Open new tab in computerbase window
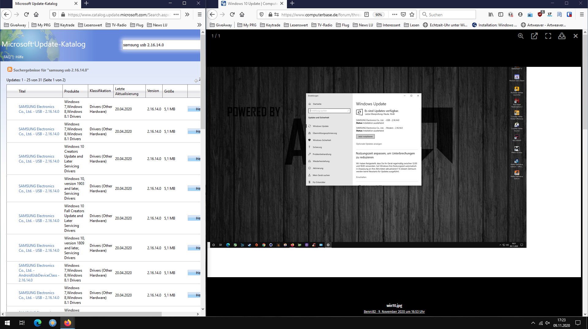This screenshot has width=588, height=329. (292, 3)
